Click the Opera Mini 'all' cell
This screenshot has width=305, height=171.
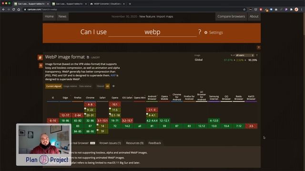(x=140, y=126)
